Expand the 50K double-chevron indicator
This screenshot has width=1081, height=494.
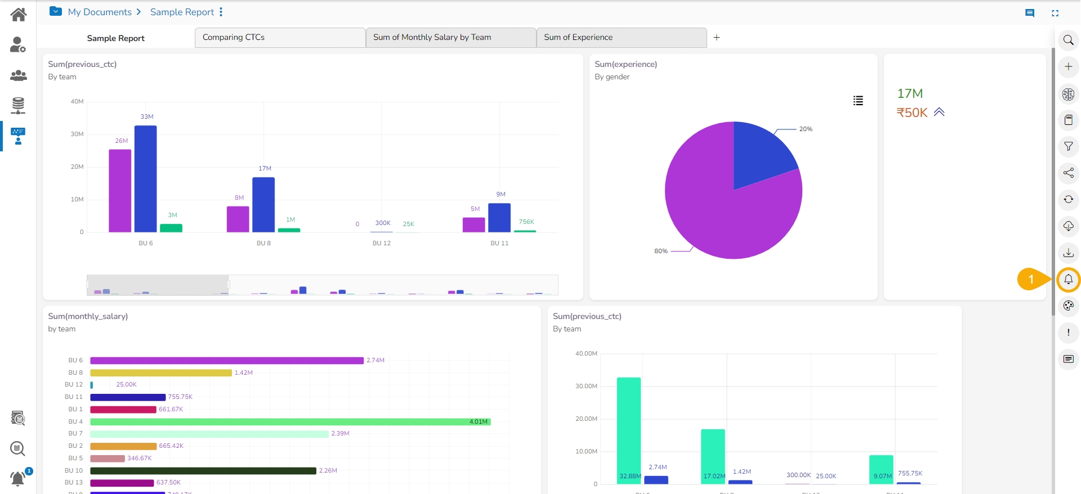pyautogui.click(x=939, y=112)
